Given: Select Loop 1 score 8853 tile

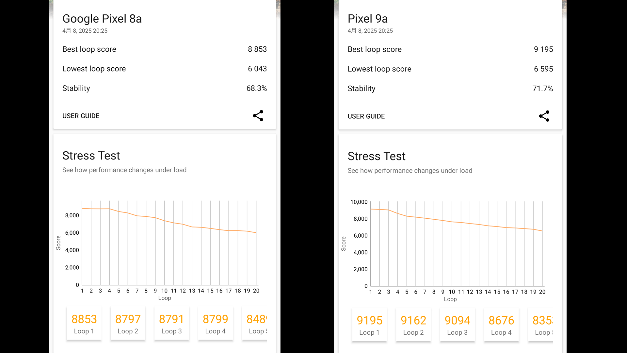Looking at the screenshot, I should pyautogui.click(x=84, y=324).
